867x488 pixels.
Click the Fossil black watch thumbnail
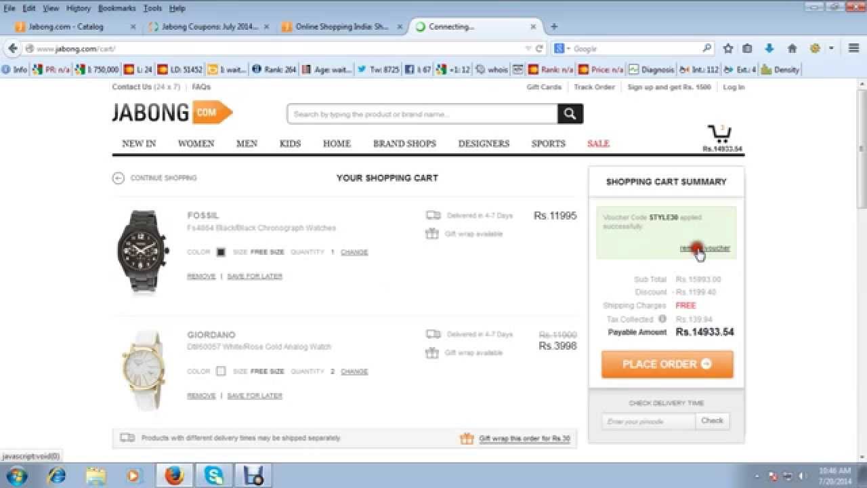pyautogui.click(x=143, y=251)
